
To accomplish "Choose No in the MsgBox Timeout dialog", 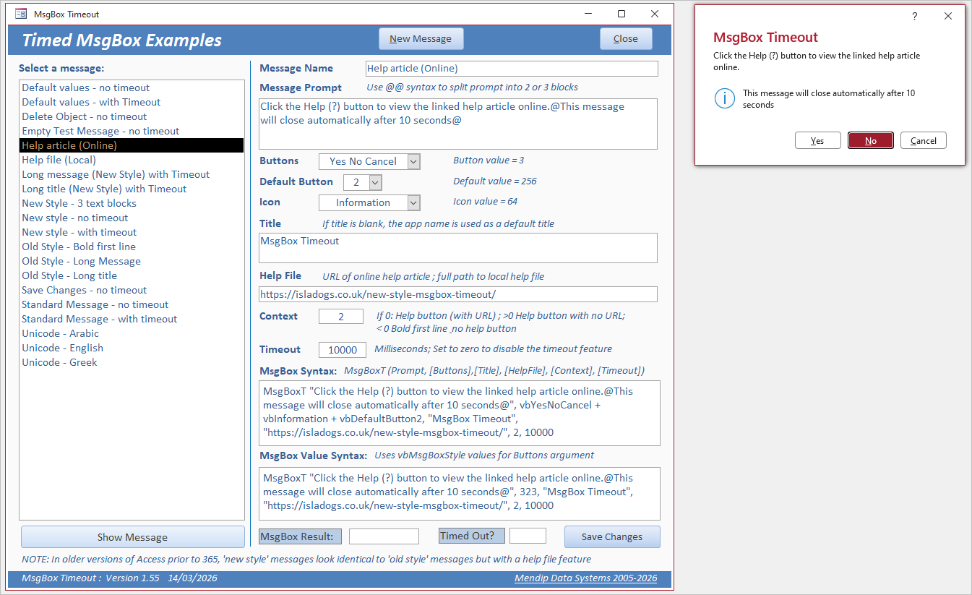I will pos(870,140).
